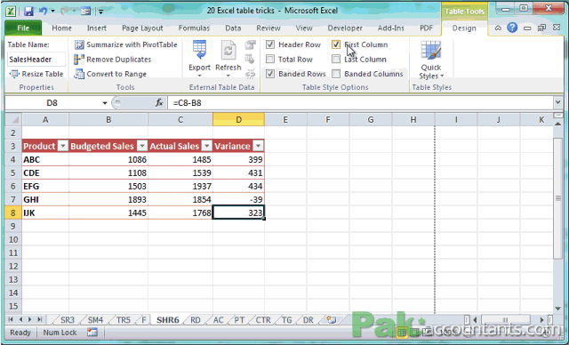Open the Actual Sales filter dropdown
Viewport: 569px width, 345px height.
pyautogui.click(x=207, y=146)
